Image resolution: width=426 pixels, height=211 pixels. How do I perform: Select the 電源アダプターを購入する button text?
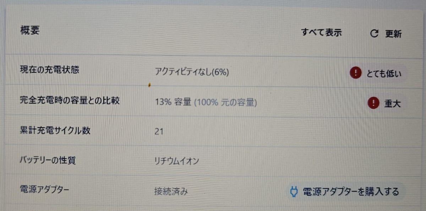click(351, 192)
